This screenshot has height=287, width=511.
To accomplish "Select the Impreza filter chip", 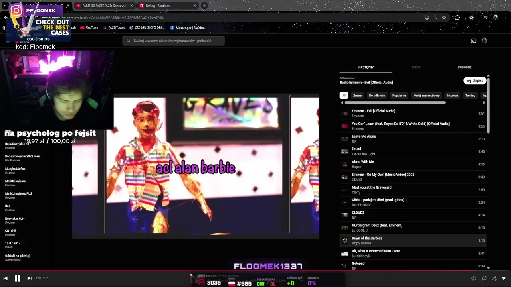I will tap(452, 96).
